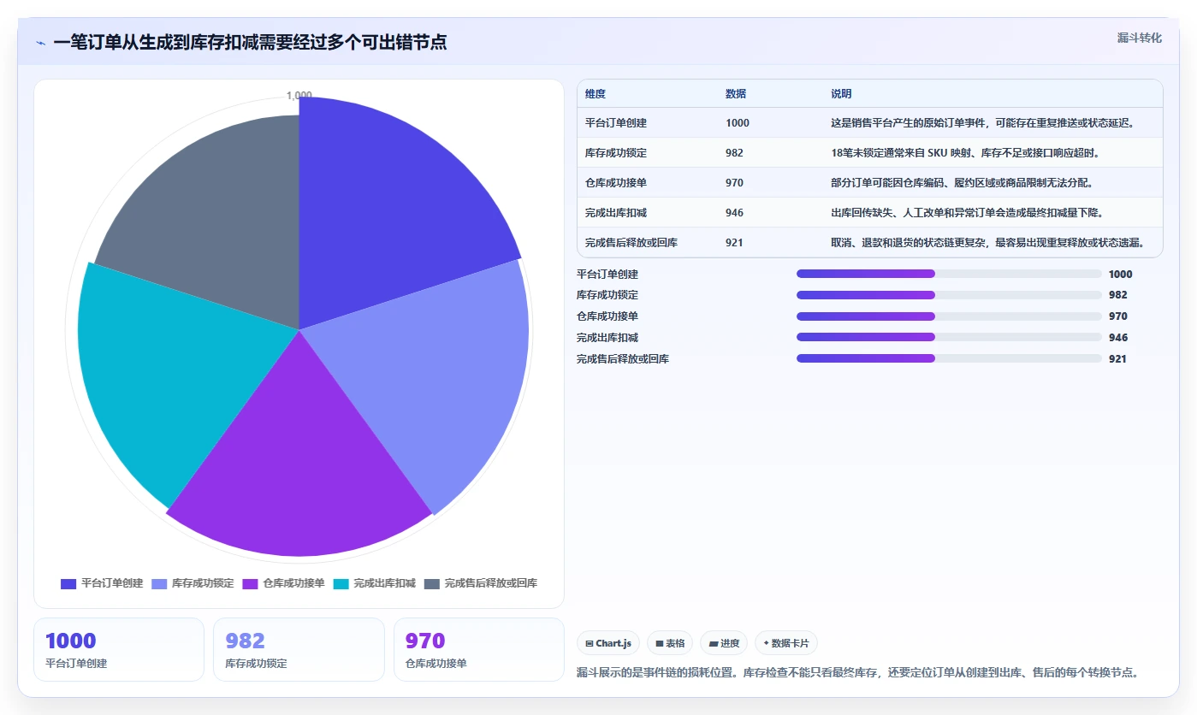Click the 946 value beside progress bar

(1118, 338)
